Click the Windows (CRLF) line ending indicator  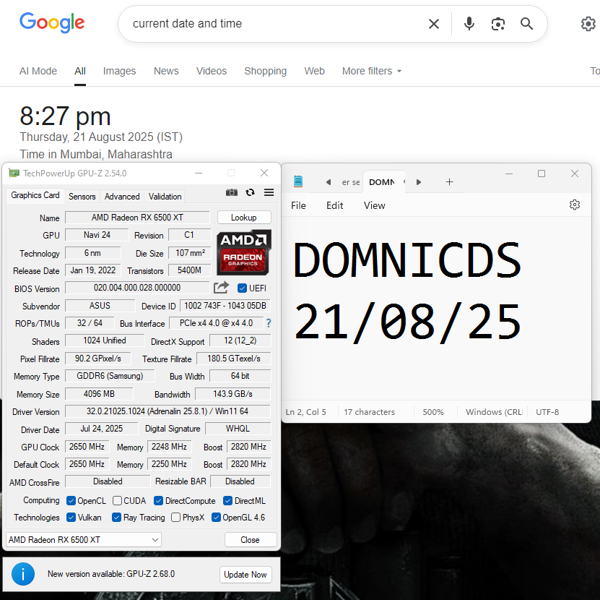point(494,412)
